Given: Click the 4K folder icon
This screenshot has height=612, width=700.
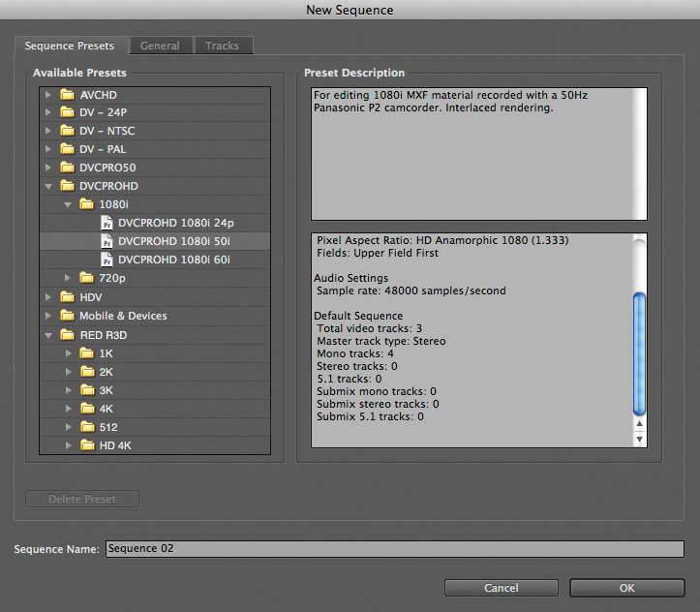Looking at the screenshot, I should (x=87, y=409).
